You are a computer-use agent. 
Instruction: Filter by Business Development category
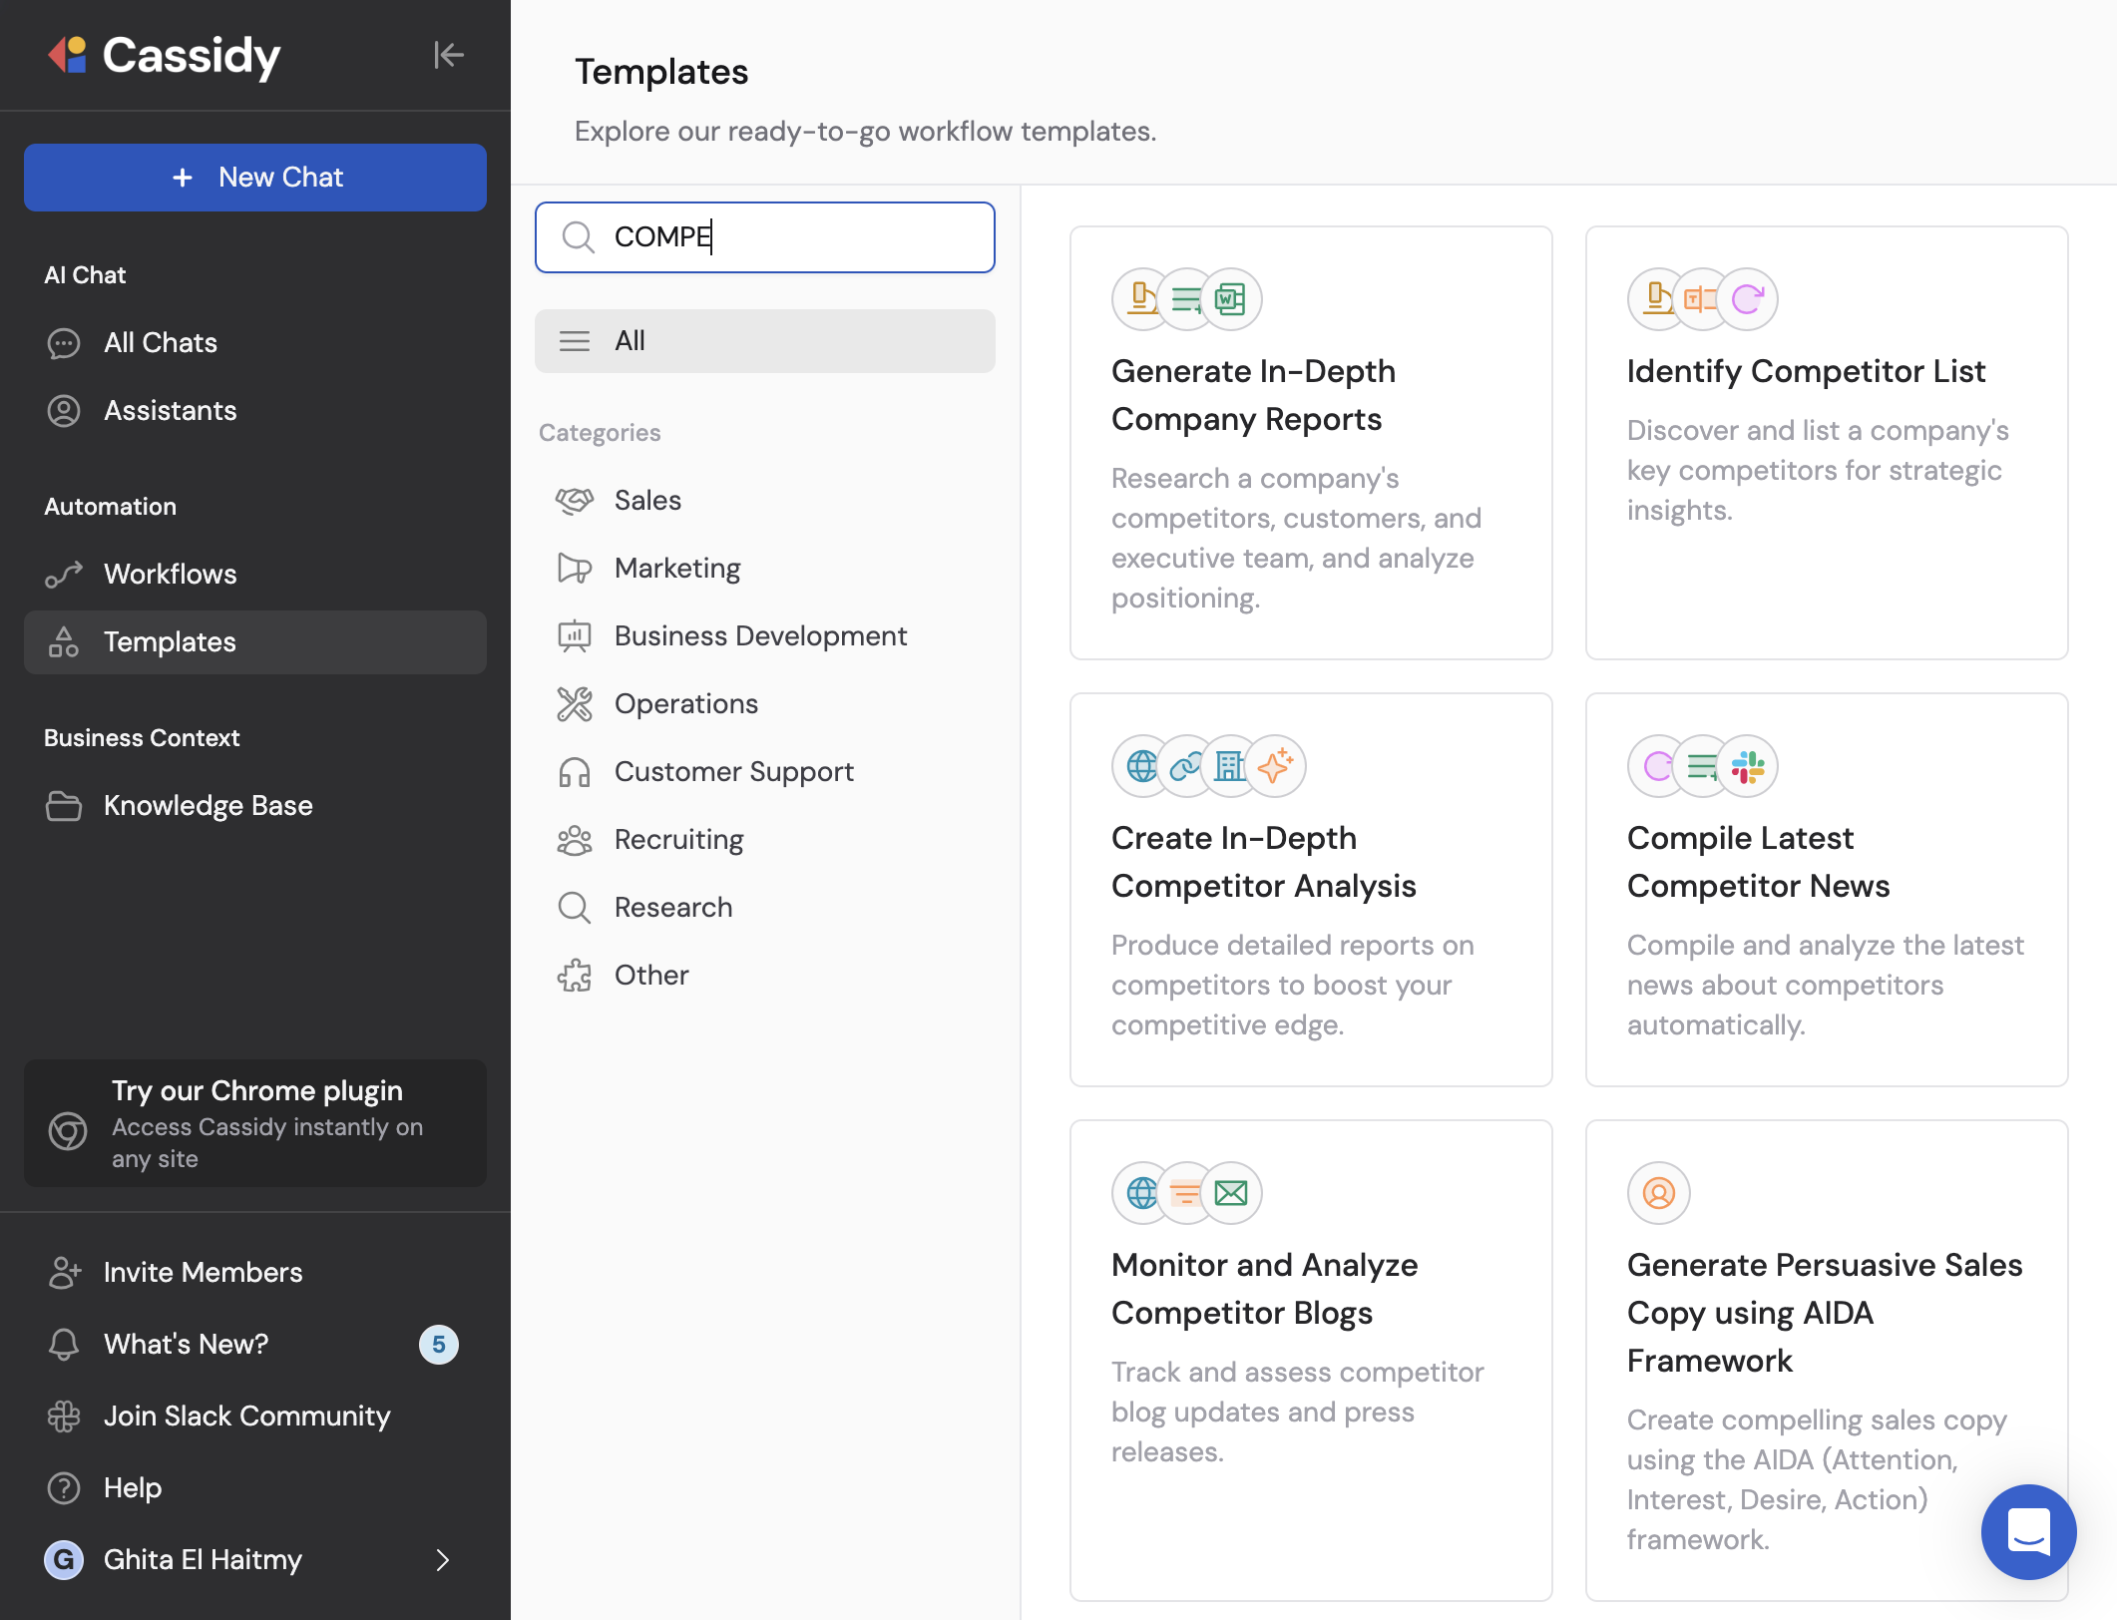(x=765, y=636)
